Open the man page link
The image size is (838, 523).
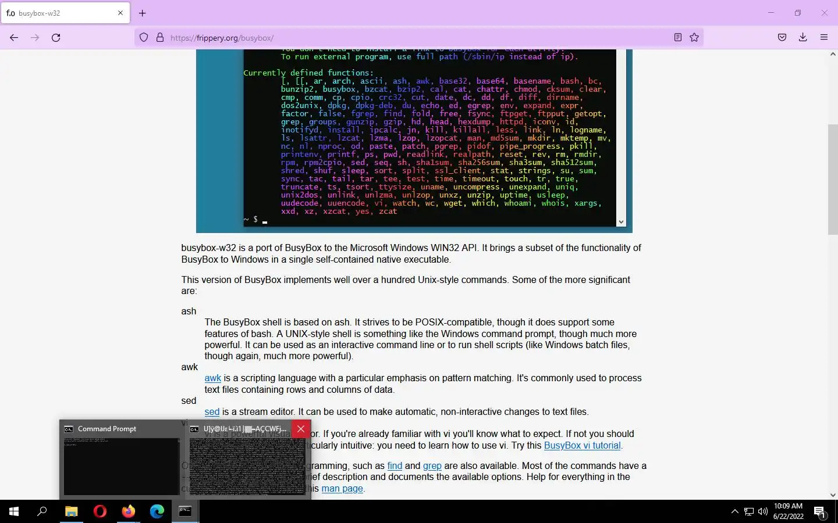coord(342,489)
